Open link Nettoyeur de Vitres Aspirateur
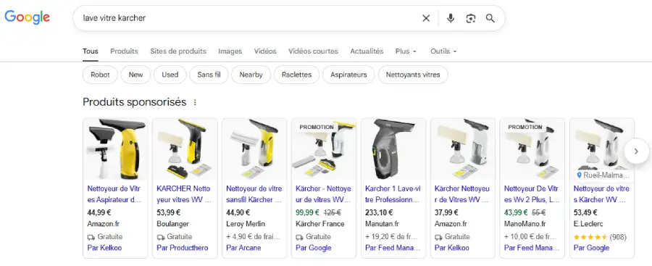The height and width of the screenshot is (266, 652). tap(114, 194)
